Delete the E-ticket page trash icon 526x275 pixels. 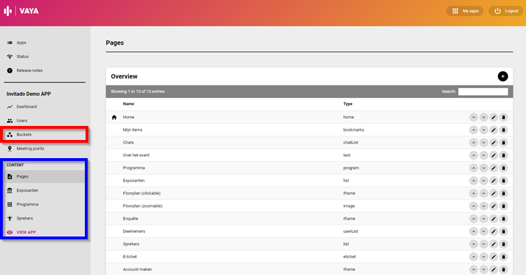click(x=504, y=257)
